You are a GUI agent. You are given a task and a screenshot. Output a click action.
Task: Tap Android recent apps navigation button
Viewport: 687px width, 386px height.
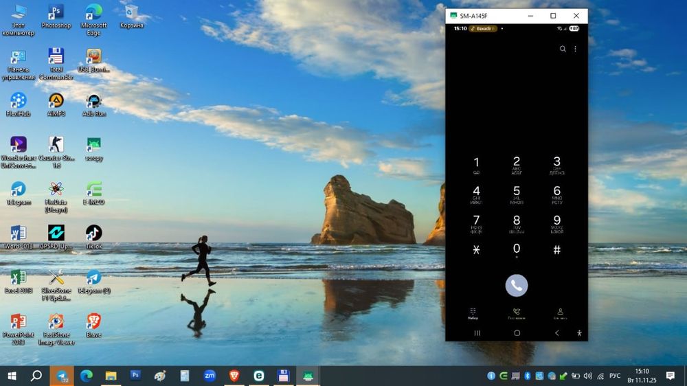(x=477, y=333)
